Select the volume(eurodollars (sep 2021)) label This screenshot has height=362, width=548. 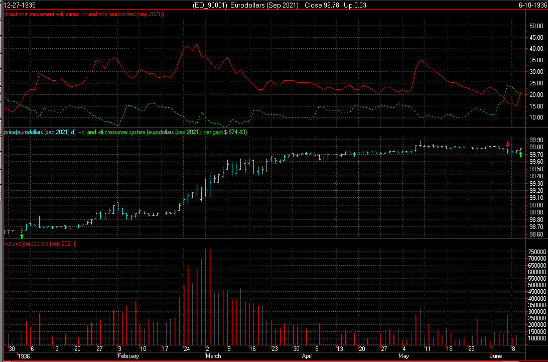click(x=41, y=244)
